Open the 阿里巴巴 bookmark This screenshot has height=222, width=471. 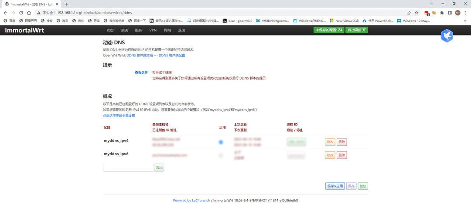coord(28,21)
